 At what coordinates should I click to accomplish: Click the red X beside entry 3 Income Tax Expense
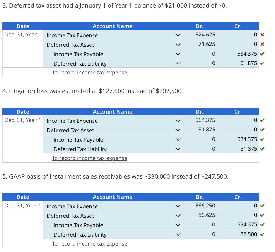[x=262, y=35]
